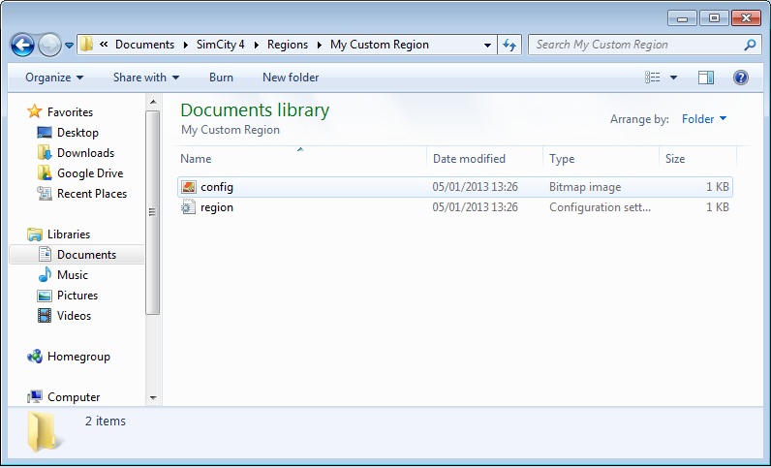Image resolution: width=771 pixels, height=468 pixels.
Task: Open the Arrange by Folder dropdown
Action: tap(703, 119)
